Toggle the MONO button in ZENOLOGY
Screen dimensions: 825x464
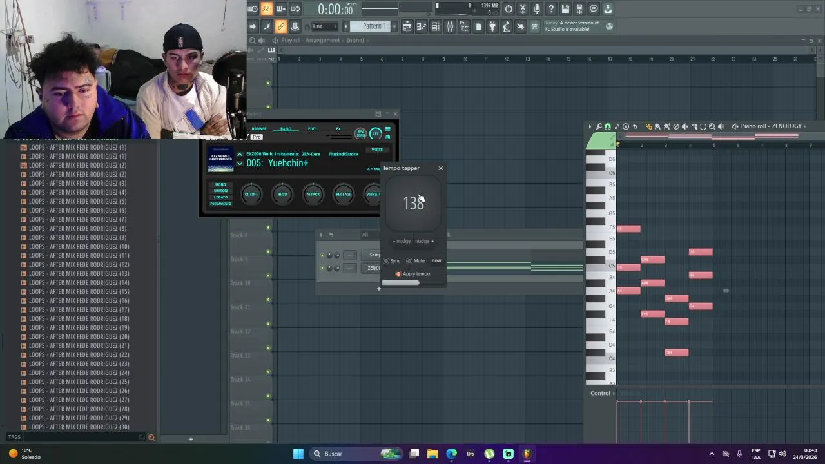click(x=220, y=184)
